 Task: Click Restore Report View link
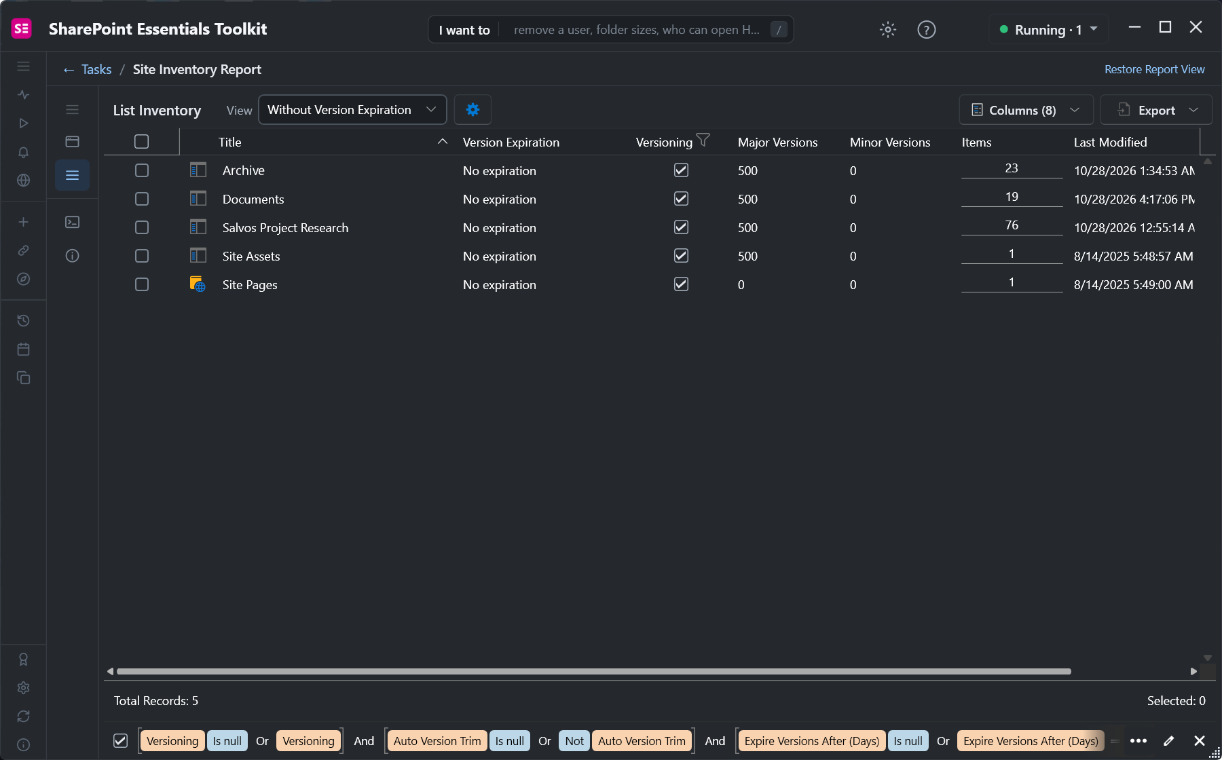pyautogui.click(x=1154, y=69)
